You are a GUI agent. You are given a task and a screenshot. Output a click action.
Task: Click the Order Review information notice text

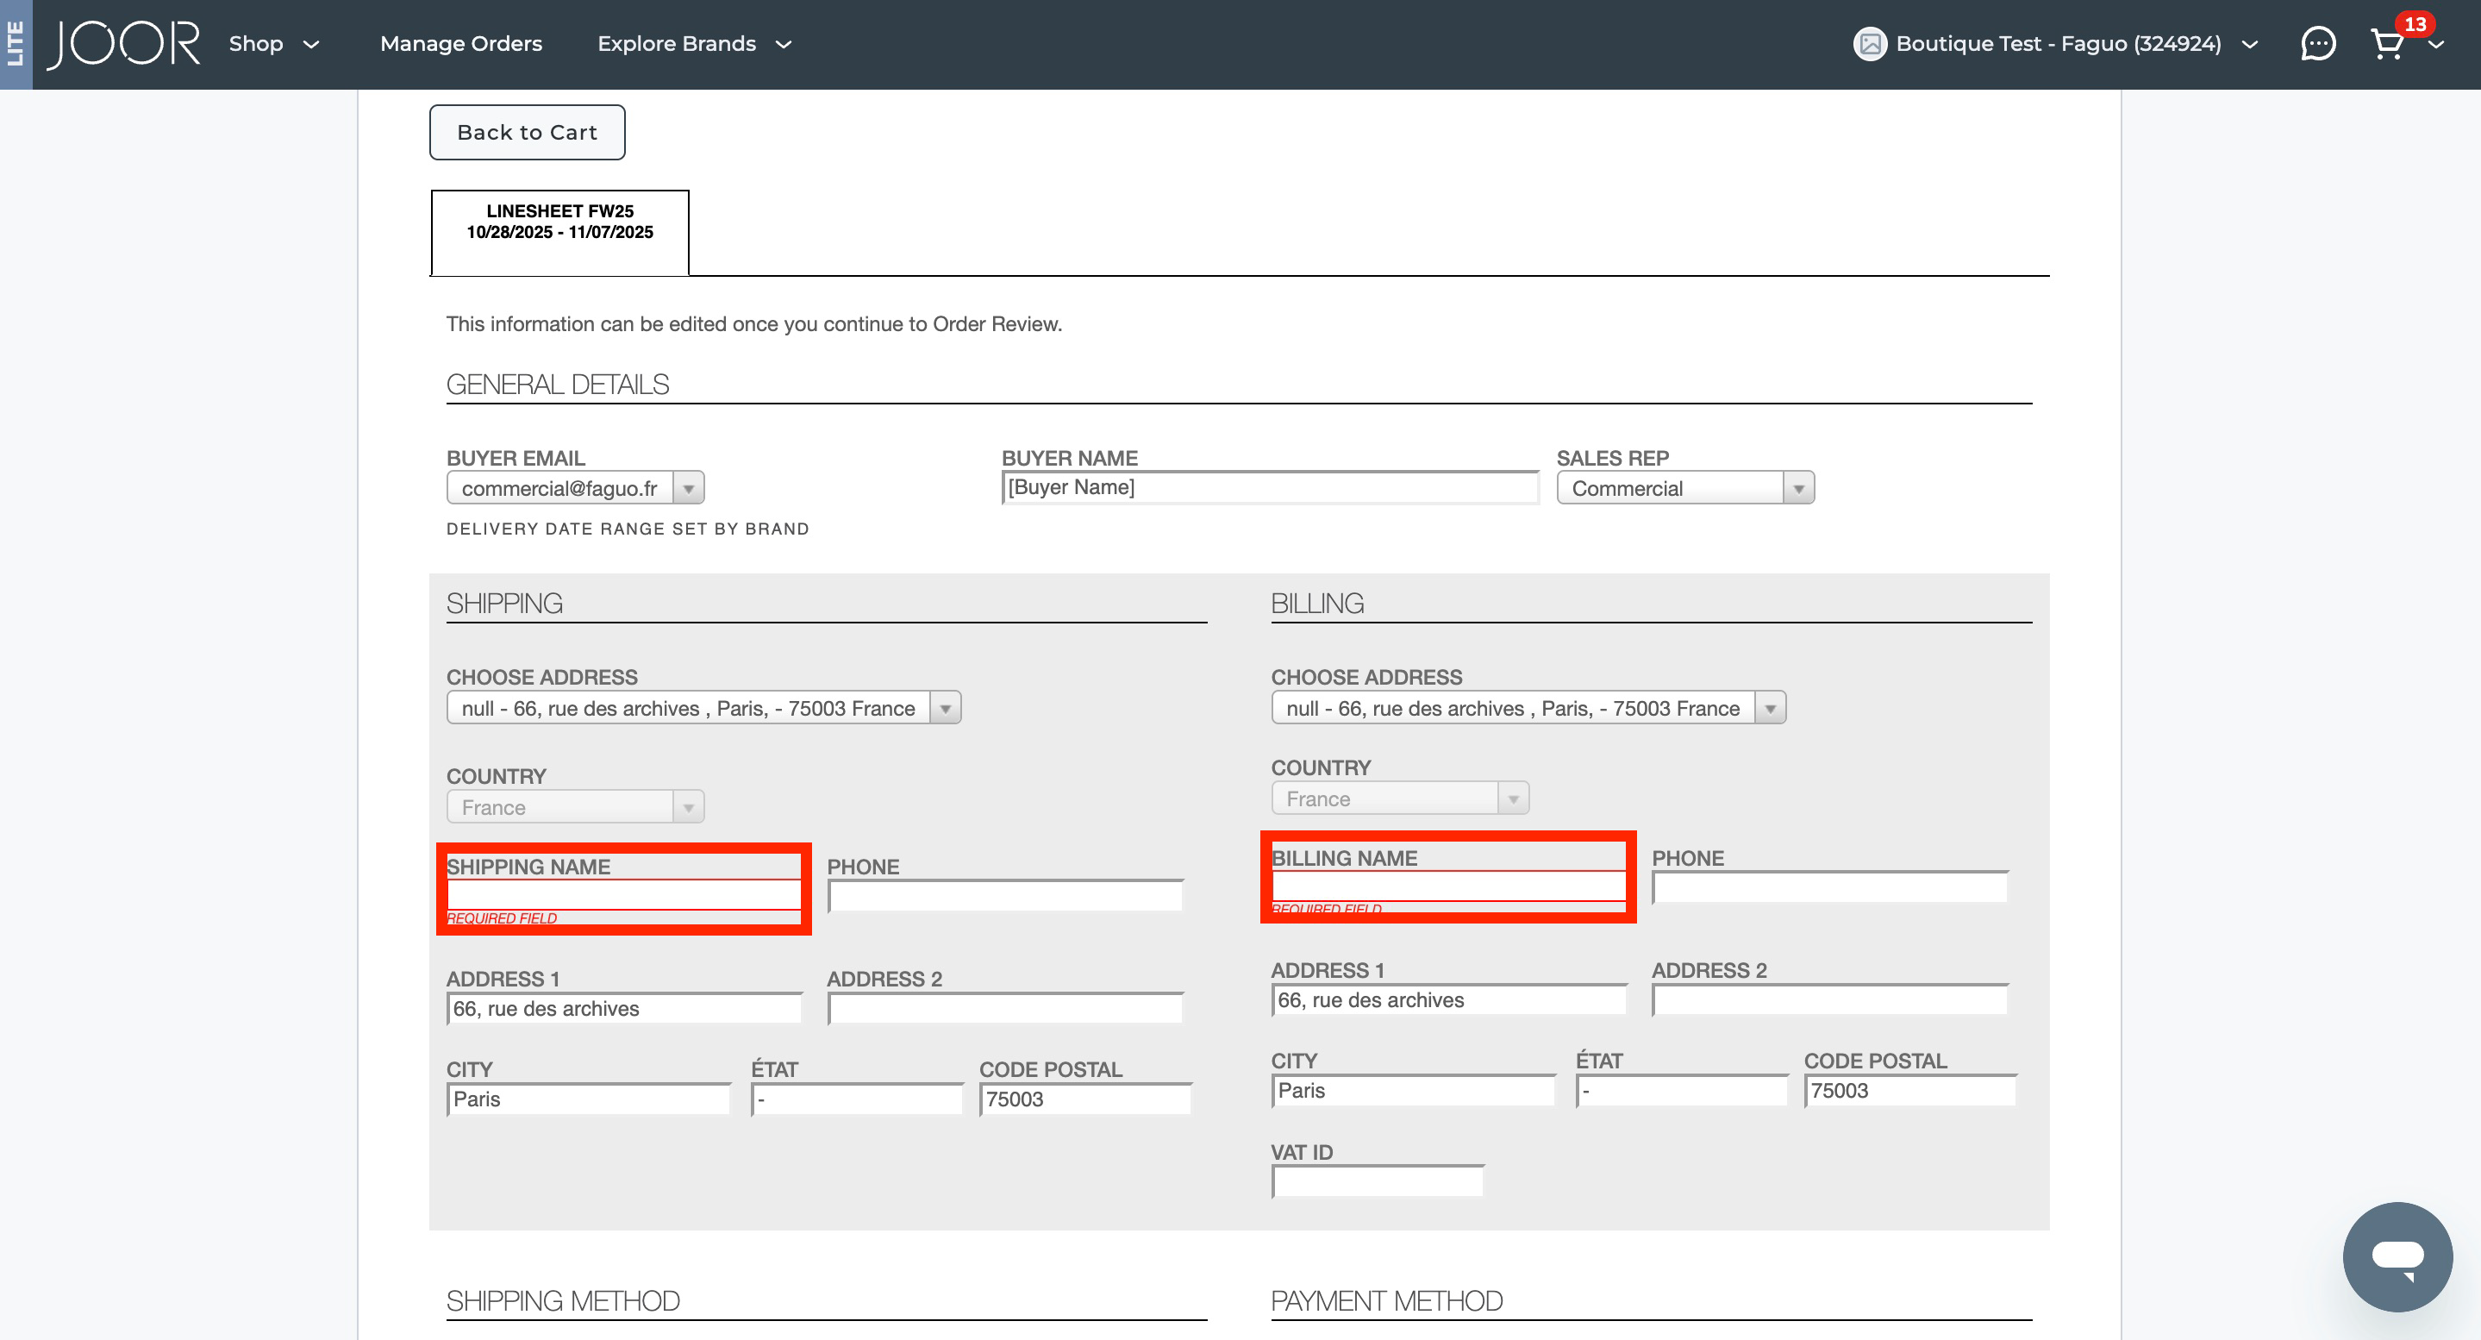click(754, 323)
